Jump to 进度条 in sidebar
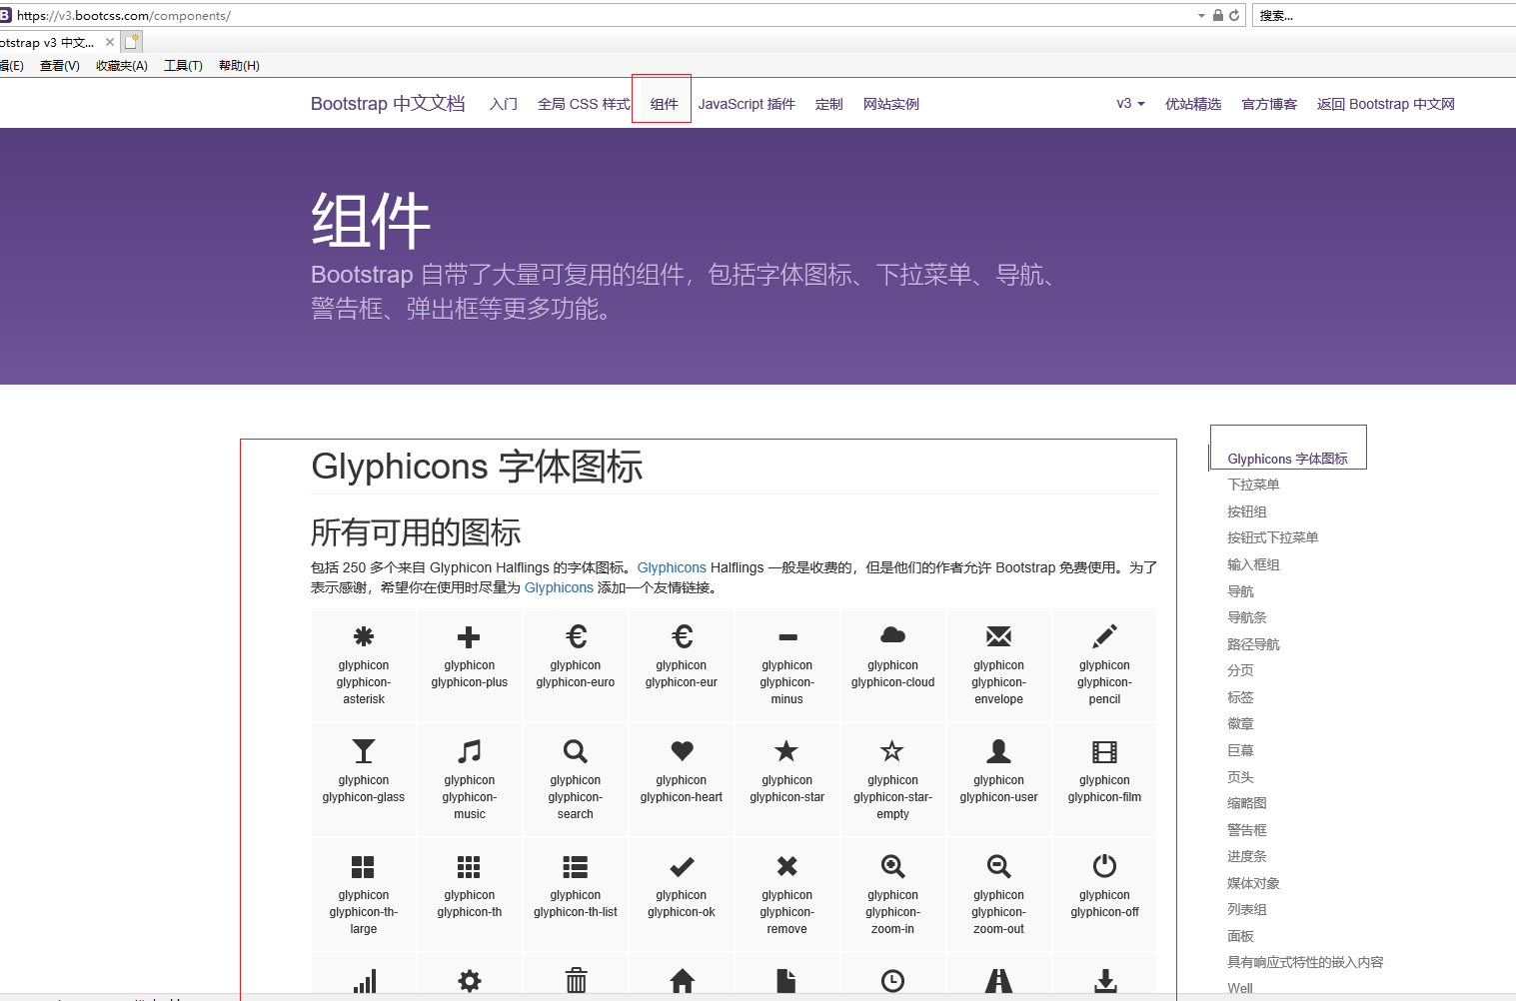Image resolution: width=1516 pixels, height=1001 pixels. pyautogui.click(x=1247, y=856)
